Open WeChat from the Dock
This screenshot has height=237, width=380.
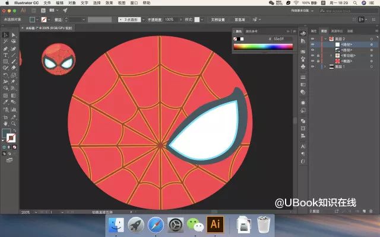click(x=195, y=225)
